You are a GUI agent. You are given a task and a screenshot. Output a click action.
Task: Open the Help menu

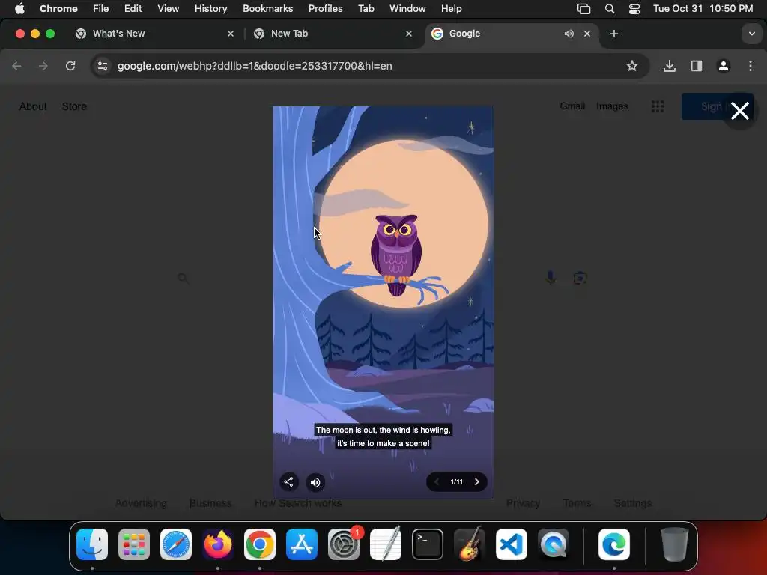[451, 9]
